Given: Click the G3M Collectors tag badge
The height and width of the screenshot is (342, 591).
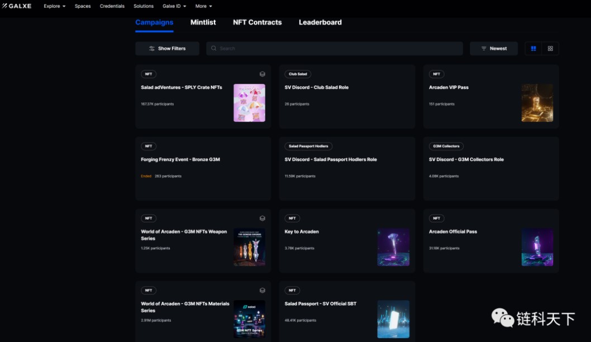Looking at the screenshot, I should pos(446,146).
